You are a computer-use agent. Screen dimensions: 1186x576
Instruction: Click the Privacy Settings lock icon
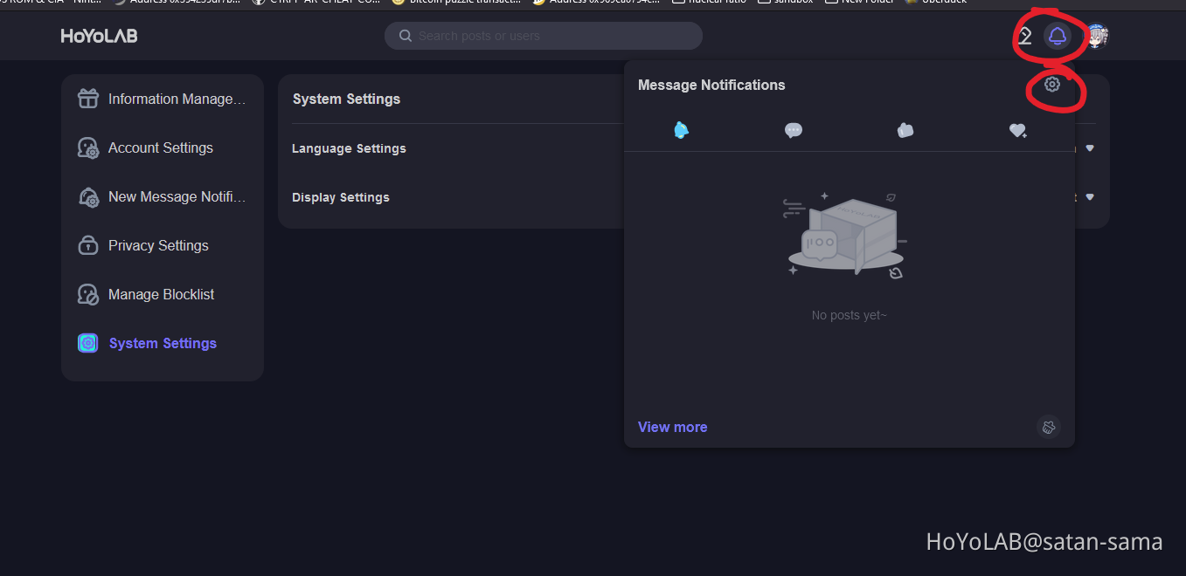(88, 245)
